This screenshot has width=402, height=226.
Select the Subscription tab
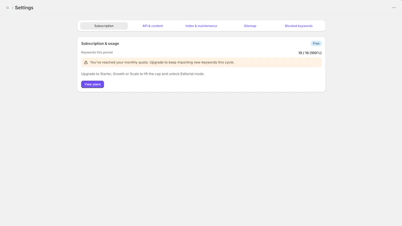[x=104, y=26]
